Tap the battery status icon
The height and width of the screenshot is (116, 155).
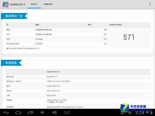click(151, 113)
